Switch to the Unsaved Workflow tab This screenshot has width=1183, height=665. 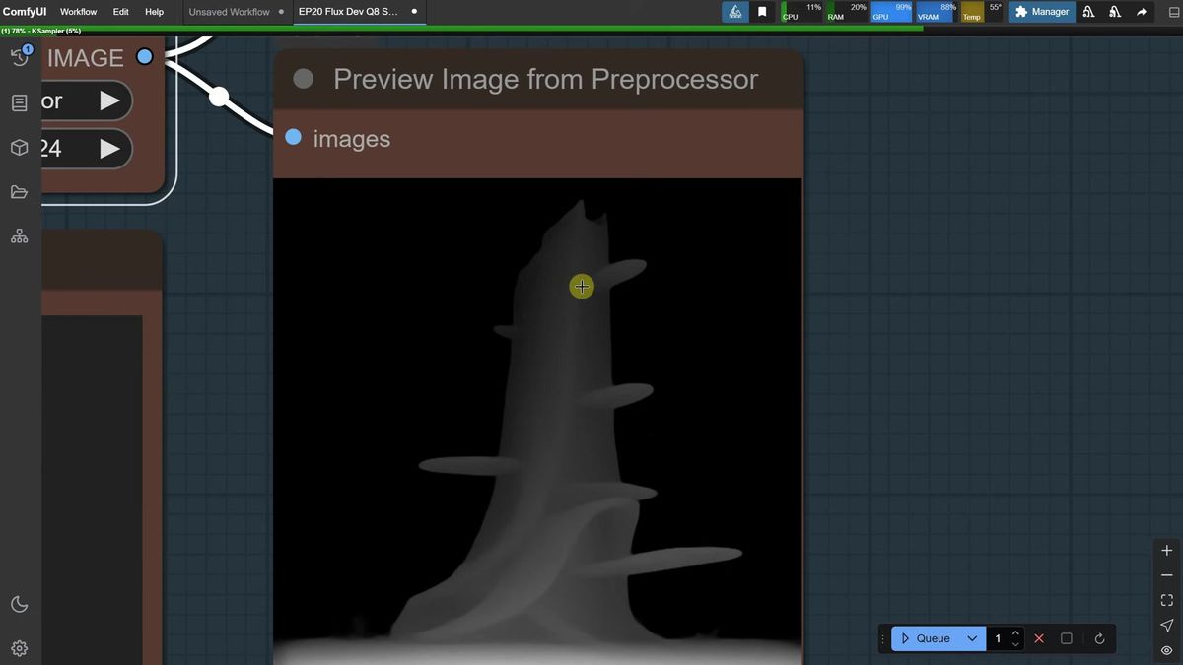229,12
